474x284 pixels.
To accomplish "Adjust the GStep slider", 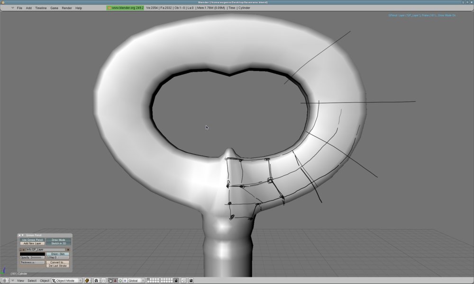I will [58, 257].
